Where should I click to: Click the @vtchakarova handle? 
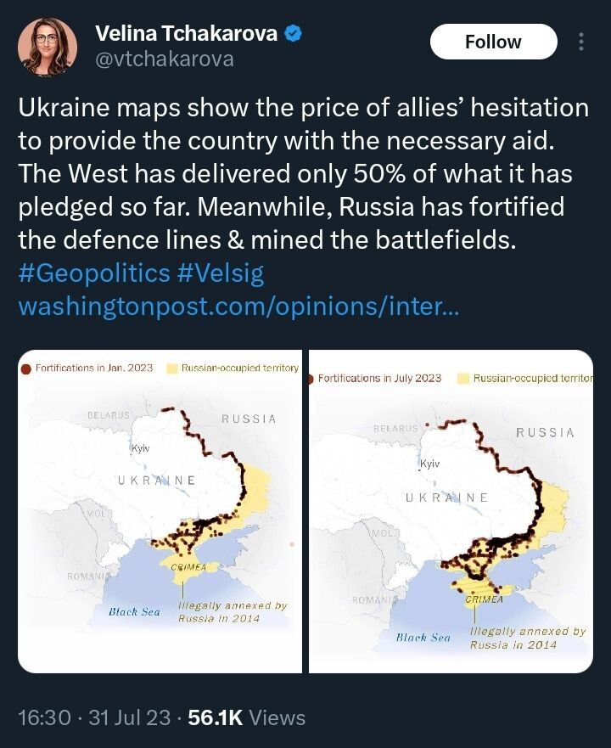(x=164, y=59)
